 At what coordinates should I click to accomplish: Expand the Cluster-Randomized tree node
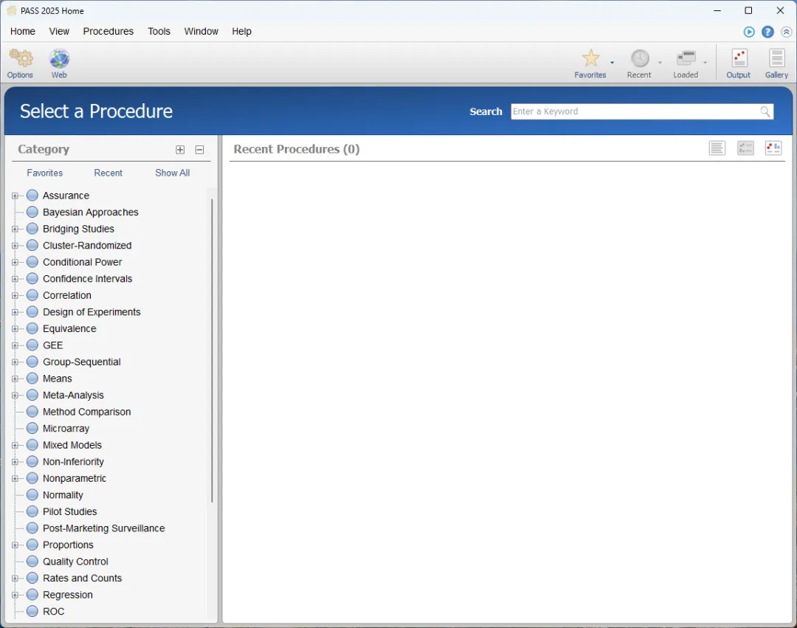[x=15, y=246]
